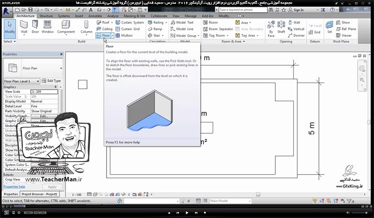Select the Column tool

(86, 27)
